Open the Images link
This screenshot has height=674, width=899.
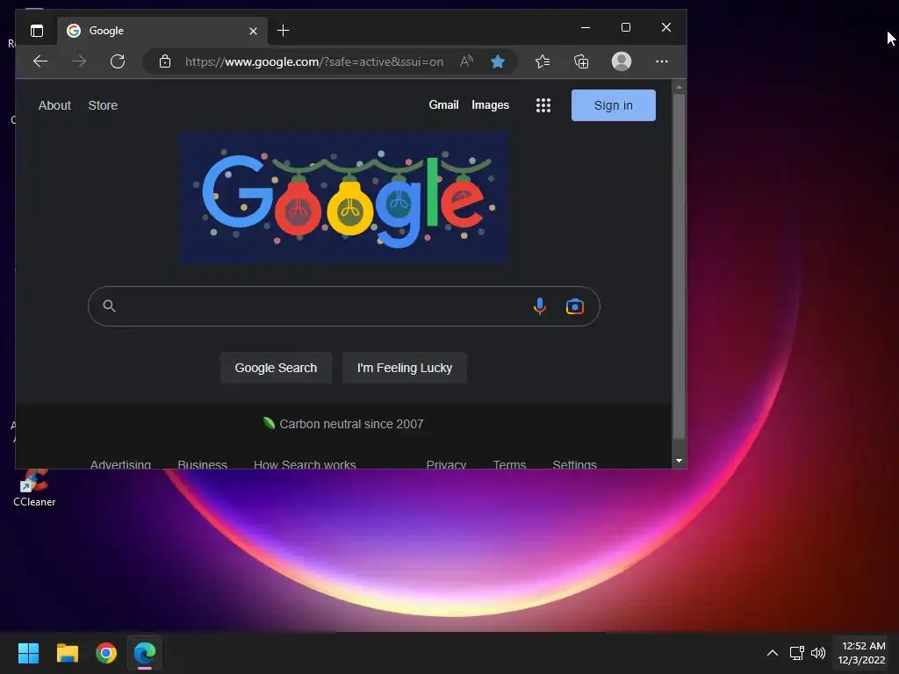point(490,105)
